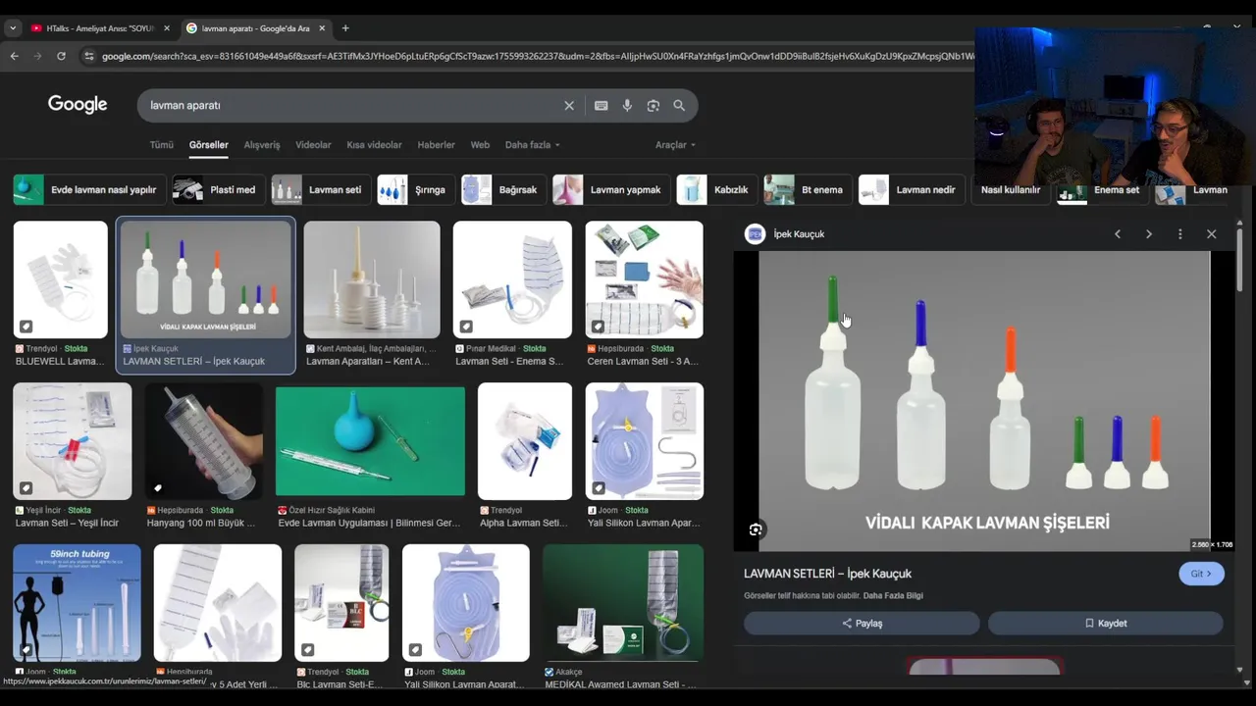
Task: Select the Plasti med filter chip
Action: (219, 190)
